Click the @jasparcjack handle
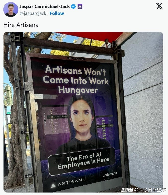The image size is (168, 195). (33, 13)
